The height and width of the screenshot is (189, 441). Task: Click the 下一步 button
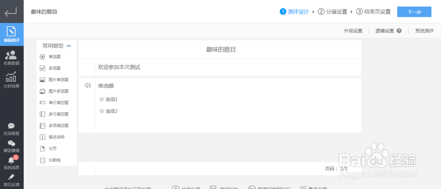(414, 12)
